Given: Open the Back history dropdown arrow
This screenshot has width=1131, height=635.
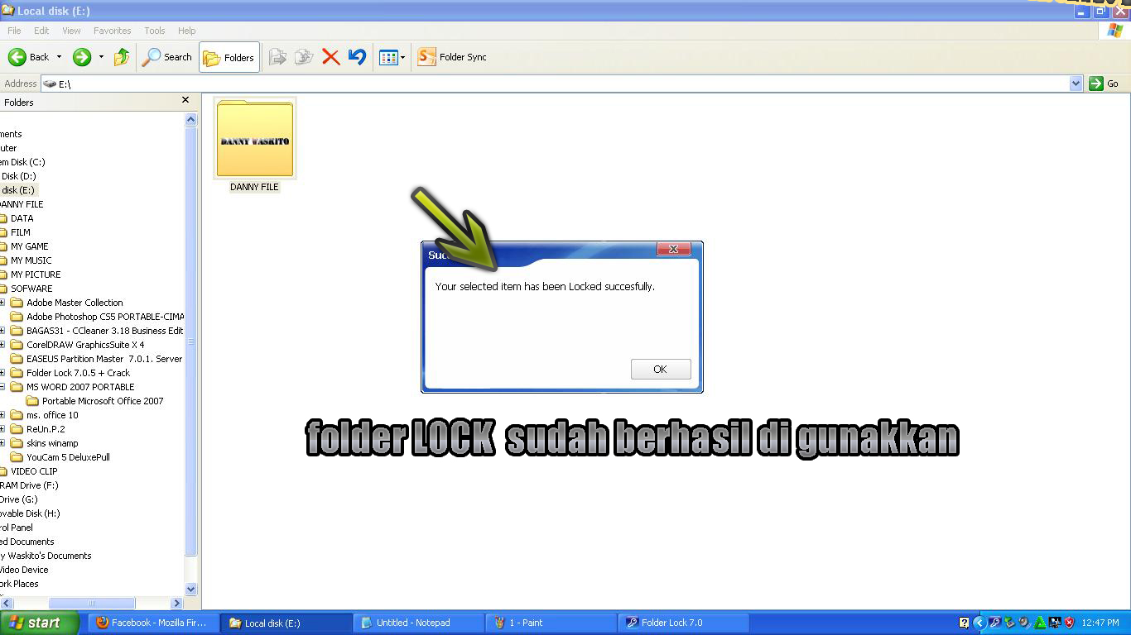Looking at the screenshot, I should 59,57.
